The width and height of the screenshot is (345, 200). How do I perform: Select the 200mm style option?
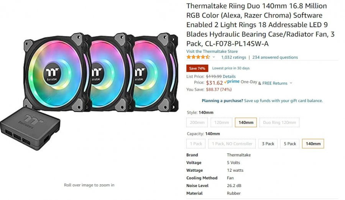[197, 122]
